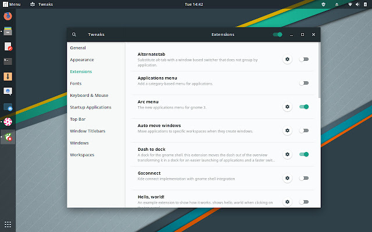Click the extensions list scrollbar
The width and height of the screenshot is (372, 232).
319,70
